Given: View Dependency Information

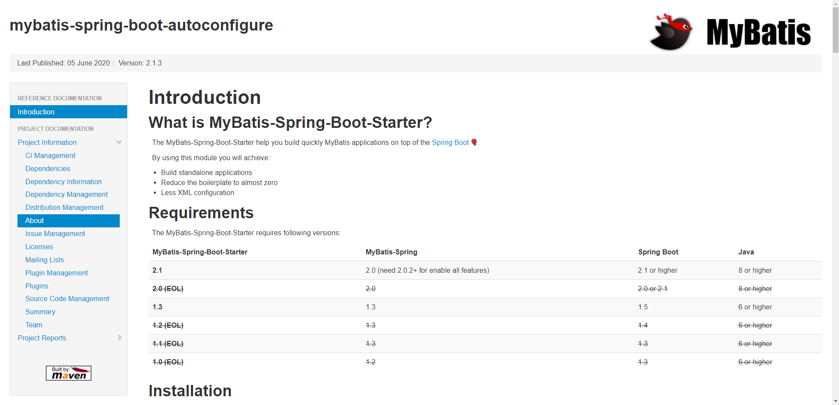Looking at the screenshot, I should [63, 182].
